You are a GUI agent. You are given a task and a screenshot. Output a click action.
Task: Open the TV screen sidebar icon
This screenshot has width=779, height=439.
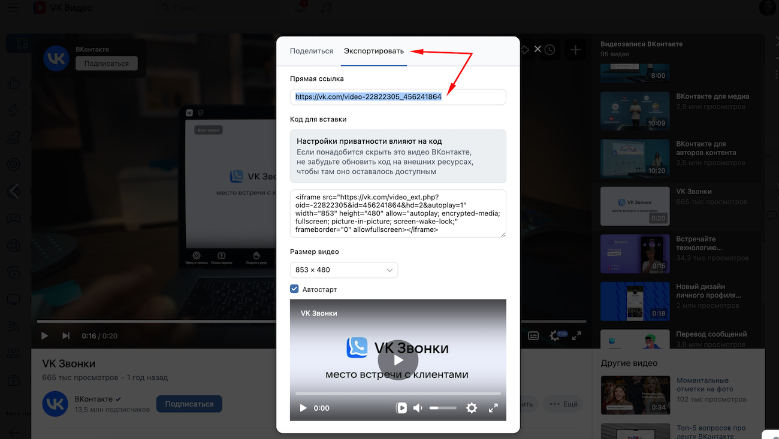13,299
